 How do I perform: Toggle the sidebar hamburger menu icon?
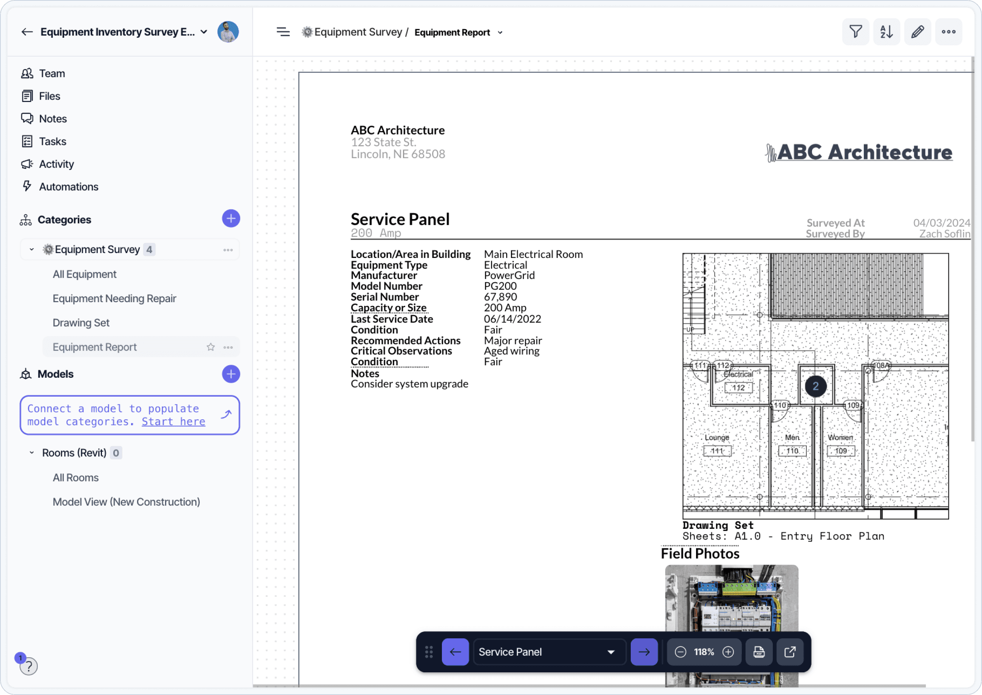point(283,32)
